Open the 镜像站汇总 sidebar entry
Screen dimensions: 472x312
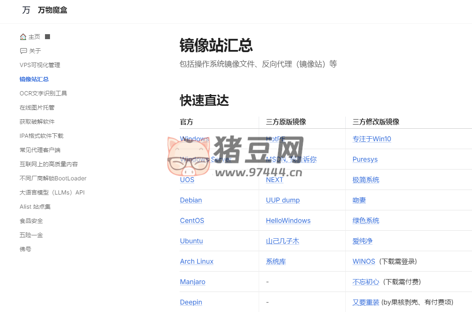(x=34, y=79)
